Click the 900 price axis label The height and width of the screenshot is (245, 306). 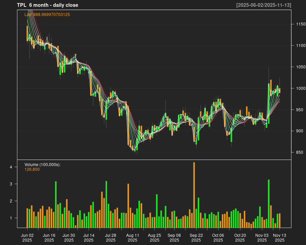300,131
